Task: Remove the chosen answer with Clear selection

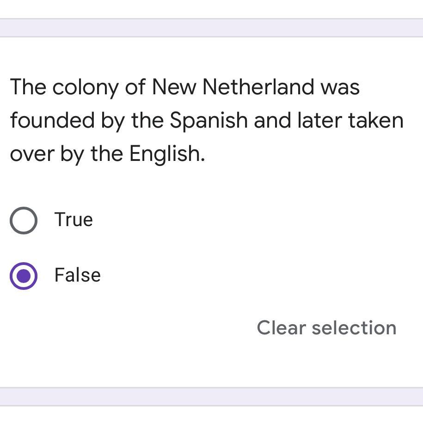Action: tap(326, 328)
